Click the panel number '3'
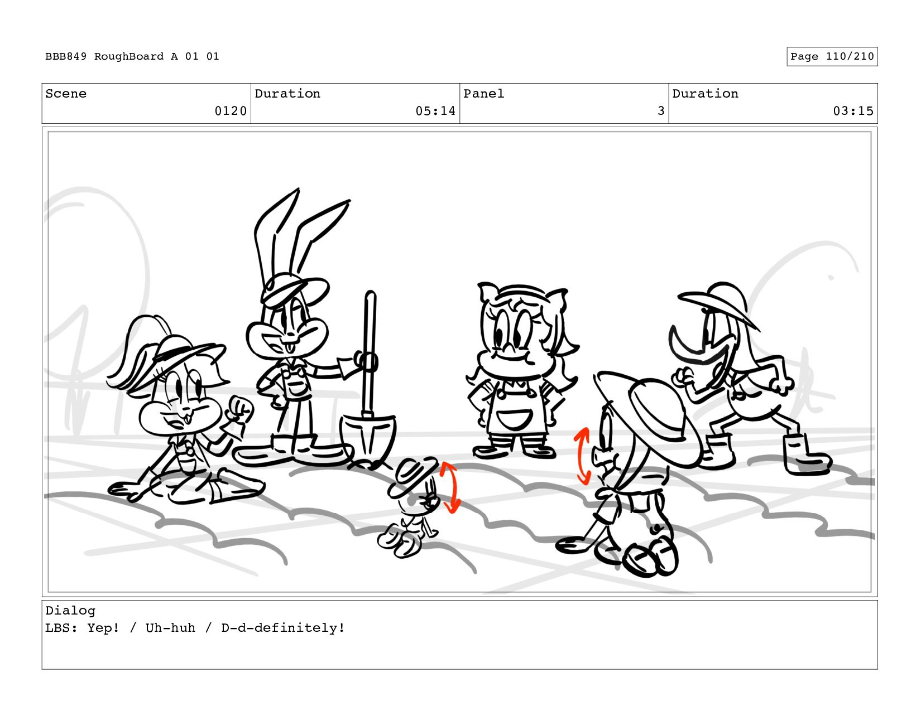Image resolution: width=921 pixels, height=711 pixels. pyautogui.click(x=661, y=111)
